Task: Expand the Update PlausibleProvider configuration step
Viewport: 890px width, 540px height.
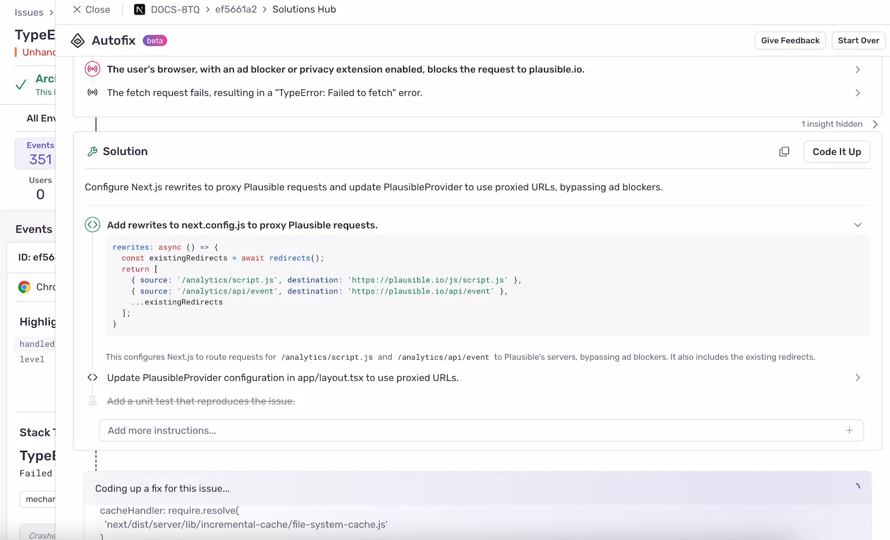Action: 858,378
